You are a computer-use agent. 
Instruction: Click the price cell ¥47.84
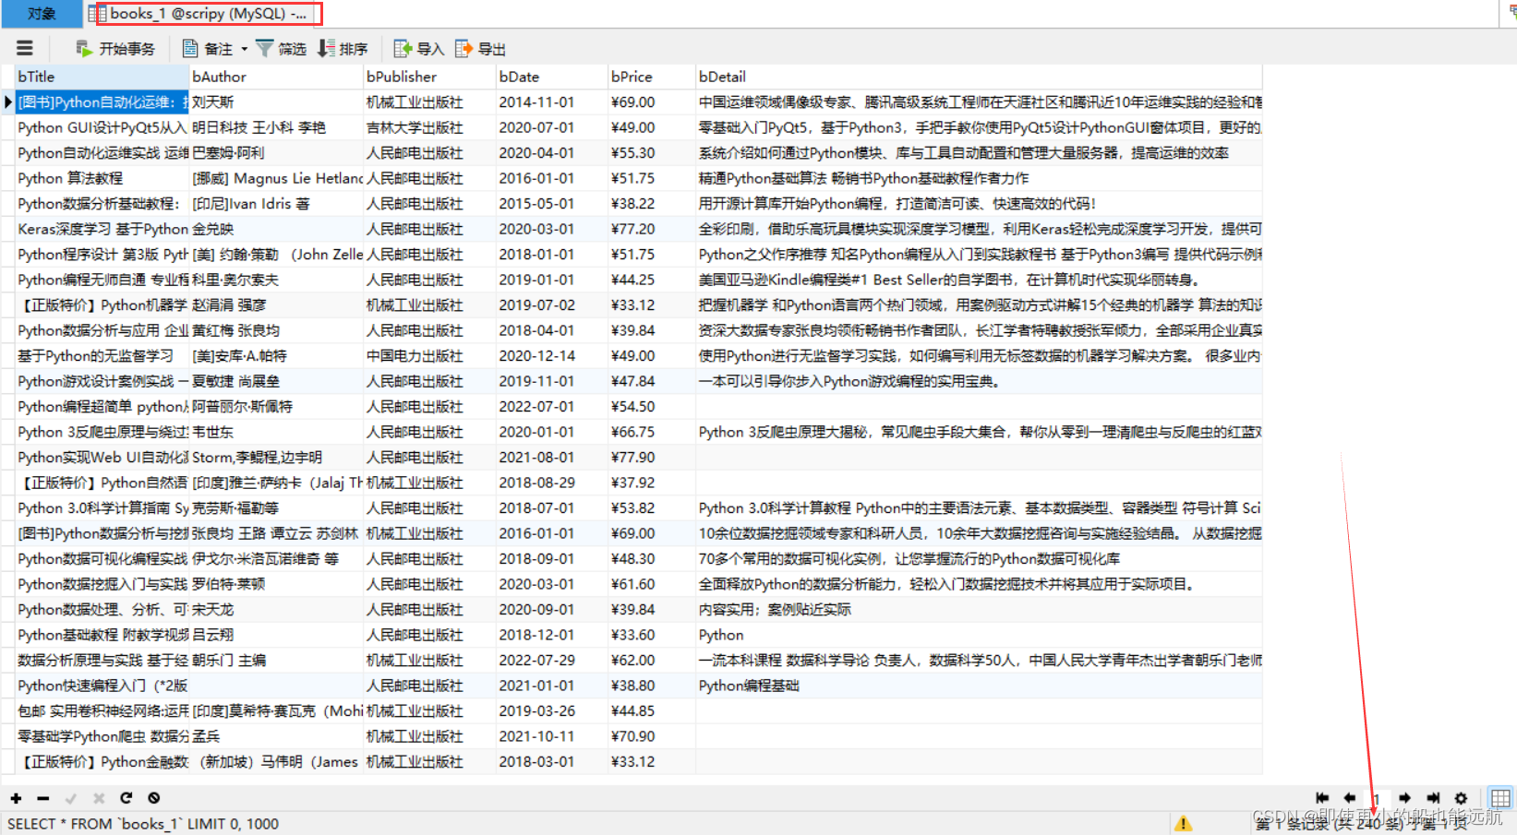tap(651, 381)
